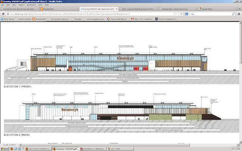Click the Windows Start button
Screen dimensions: 242x151
[5, 149]
